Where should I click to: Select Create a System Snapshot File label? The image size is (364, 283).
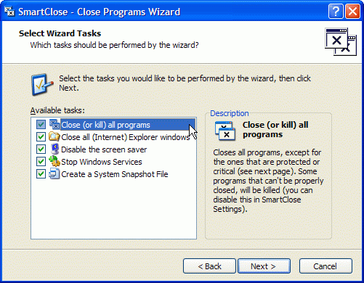point(115,174)
